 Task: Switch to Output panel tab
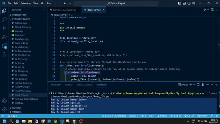click(69, 85)
